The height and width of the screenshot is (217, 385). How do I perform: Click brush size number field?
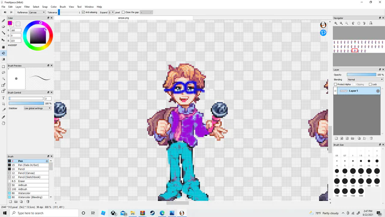(x=48, y=98)
